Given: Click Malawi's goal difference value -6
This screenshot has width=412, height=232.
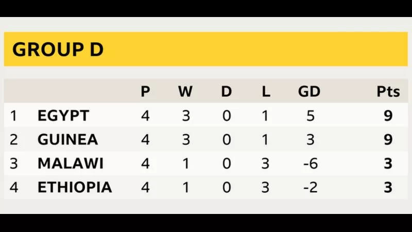Looking at the screenshot, I should point(310,163).
